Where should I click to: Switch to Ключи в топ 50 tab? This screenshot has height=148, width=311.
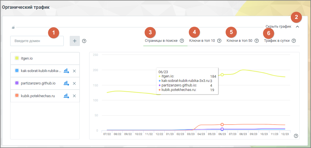239,41
